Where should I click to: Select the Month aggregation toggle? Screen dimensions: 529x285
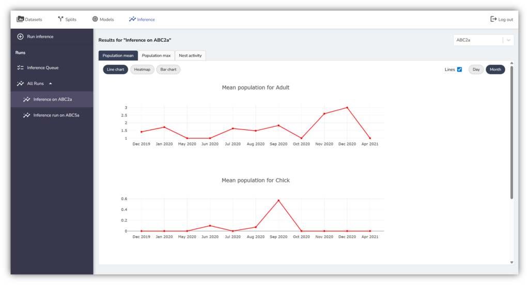[495, 70]
